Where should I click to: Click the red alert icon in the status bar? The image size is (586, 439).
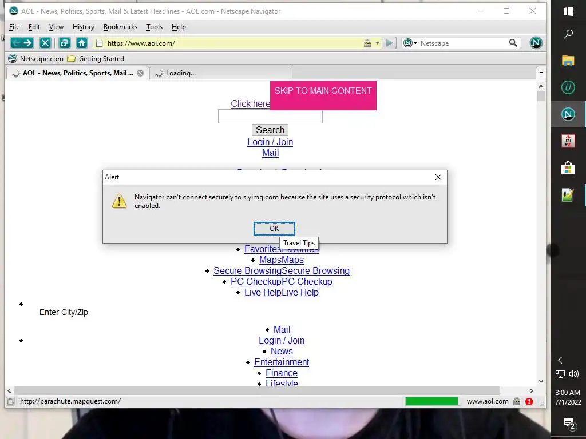point(529,401)
